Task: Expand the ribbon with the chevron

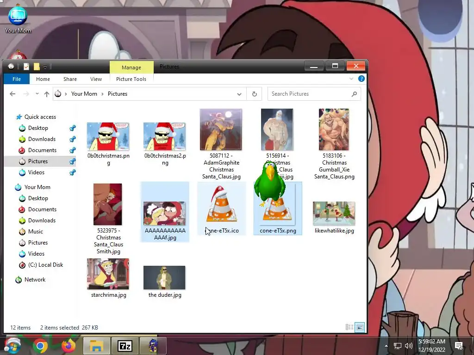Action: (351, 79)
